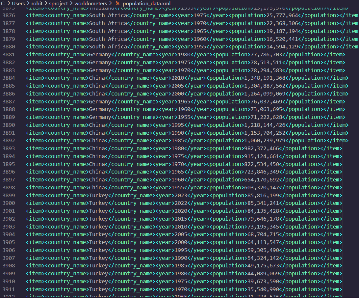The width and height of the screenshot is (359, 298).
Task: Place cursor on China population 1,348,191,368
Action: point(265,78)
